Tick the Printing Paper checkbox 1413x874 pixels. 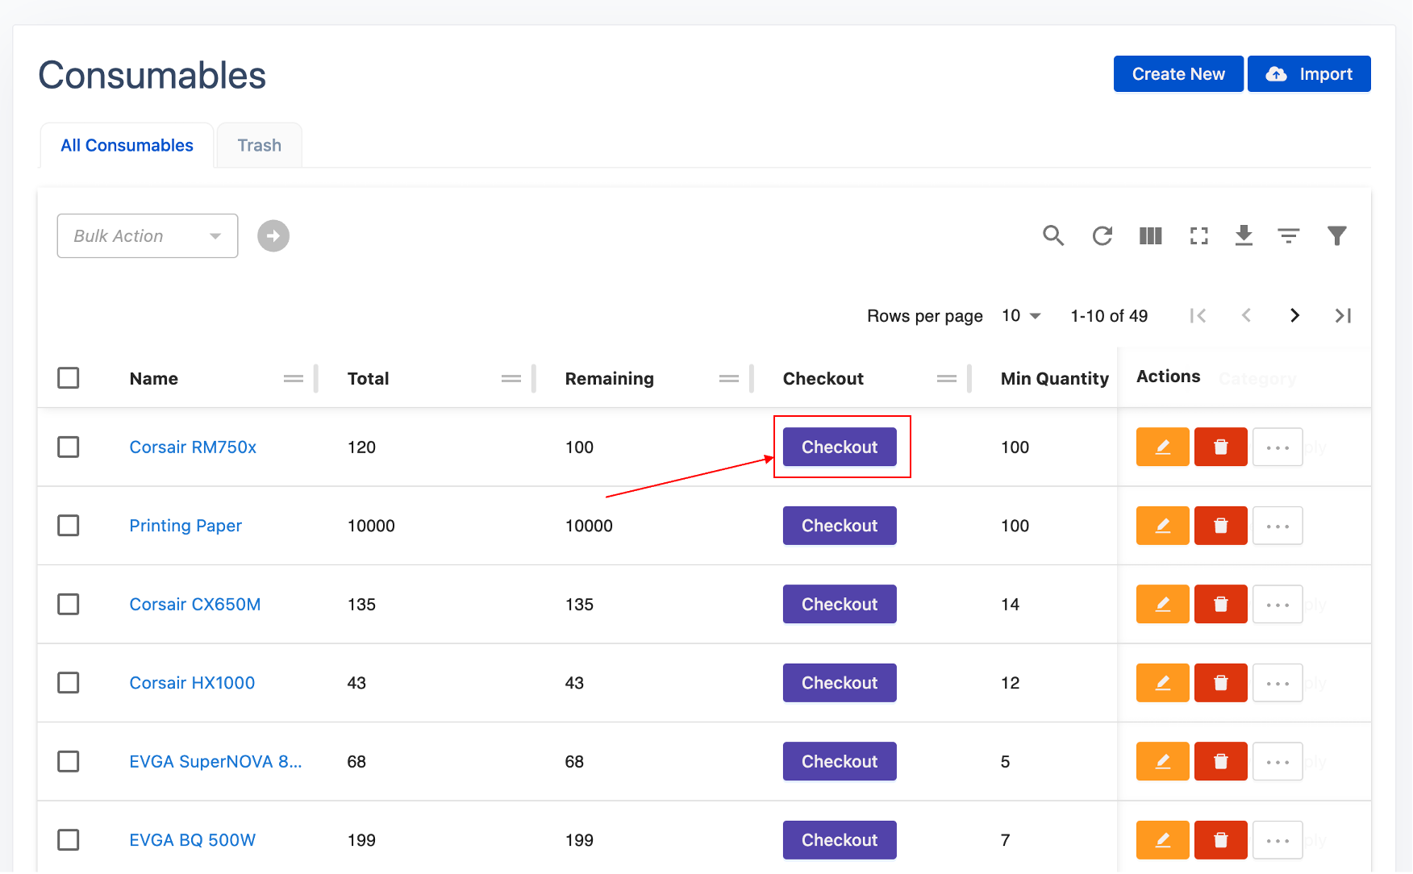click(69, 526)
